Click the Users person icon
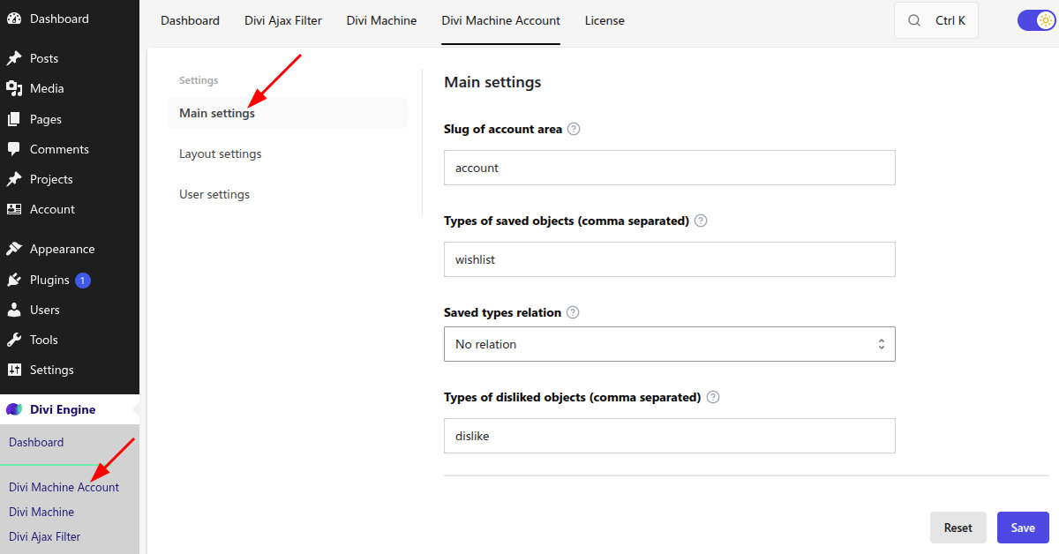The image size is (1059, 554). coord(14,310)
